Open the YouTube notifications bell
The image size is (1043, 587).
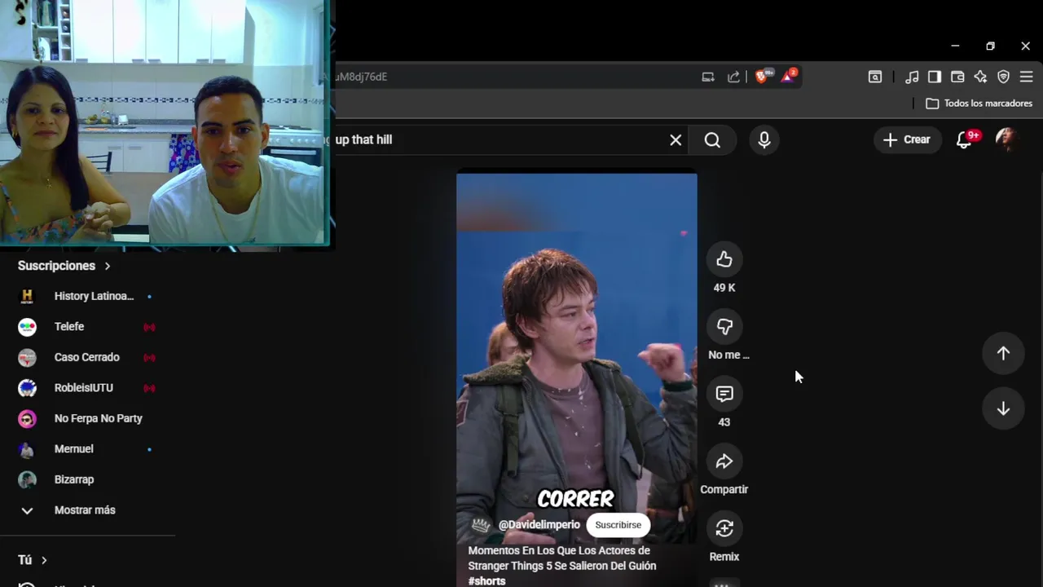coord(965,139)
